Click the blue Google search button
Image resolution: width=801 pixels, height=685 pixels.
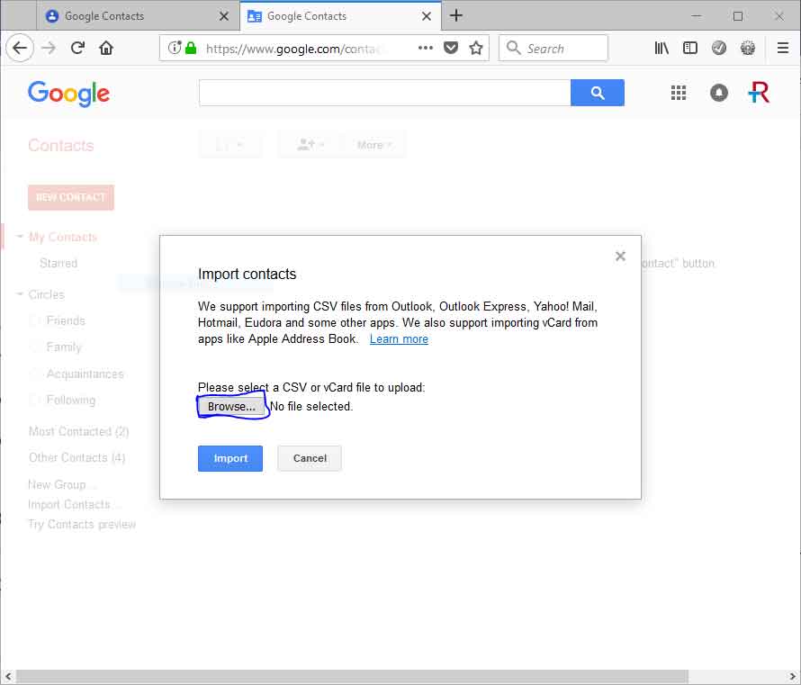pyautogui.click(x=598, y=93)
